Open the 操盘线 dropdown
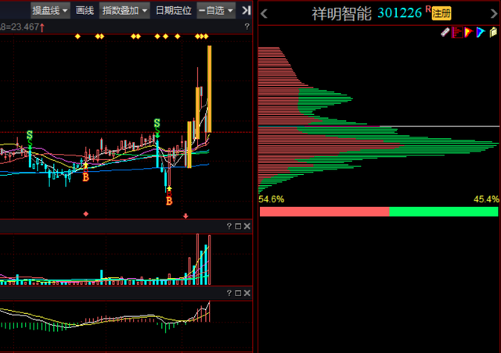The image size is (501, 353). (50, 10)
